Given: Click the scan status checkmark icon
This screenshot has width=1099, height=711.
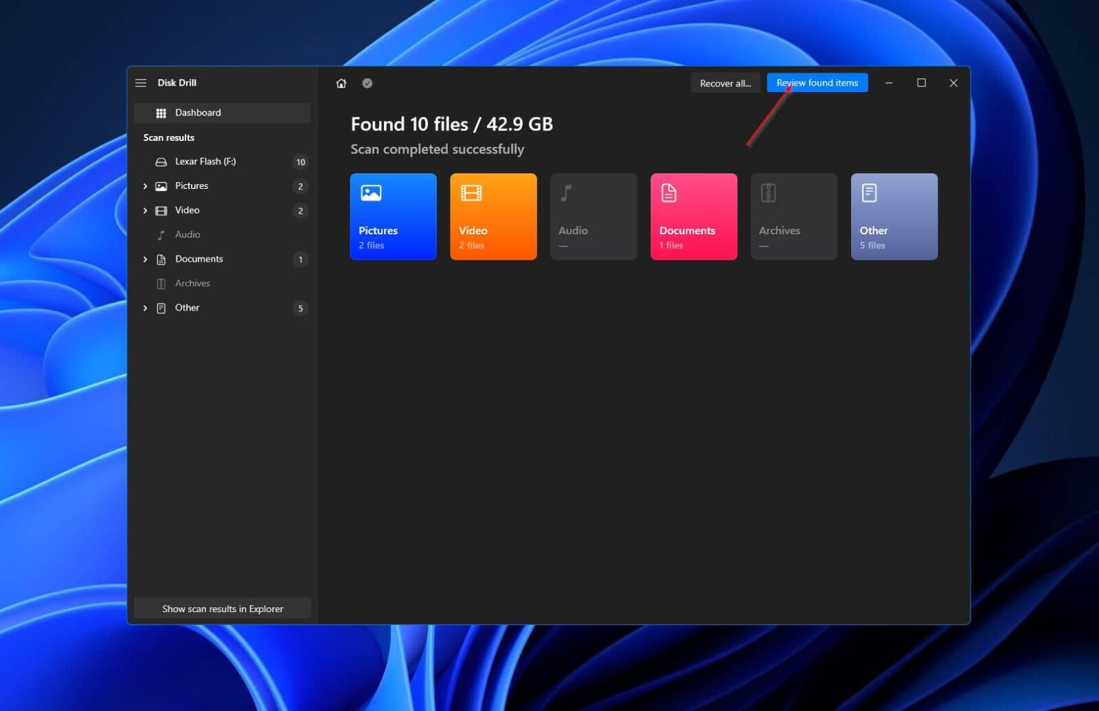Looking at the screenshot, I should pos(367,83).
